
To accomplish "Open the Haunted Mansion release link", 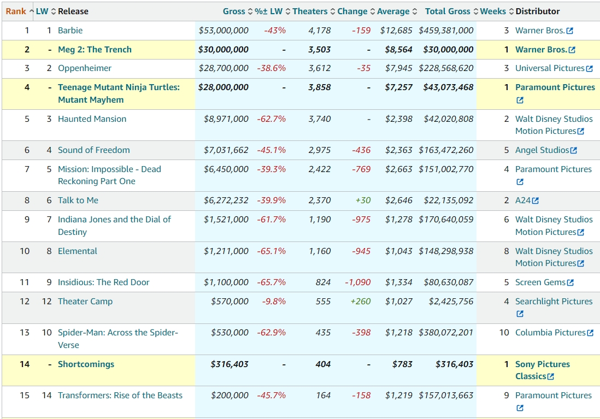I will pyautogui.click(x=92, y=119).
